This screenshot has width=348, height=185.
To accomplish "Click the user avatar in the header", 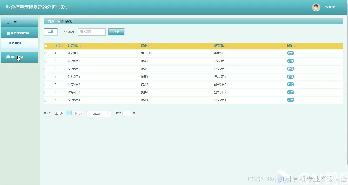I will (316, 7).
